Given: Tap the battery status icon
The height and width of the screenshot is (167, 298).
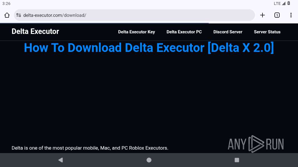Looking at the screenshot, I should click(288, 3).
